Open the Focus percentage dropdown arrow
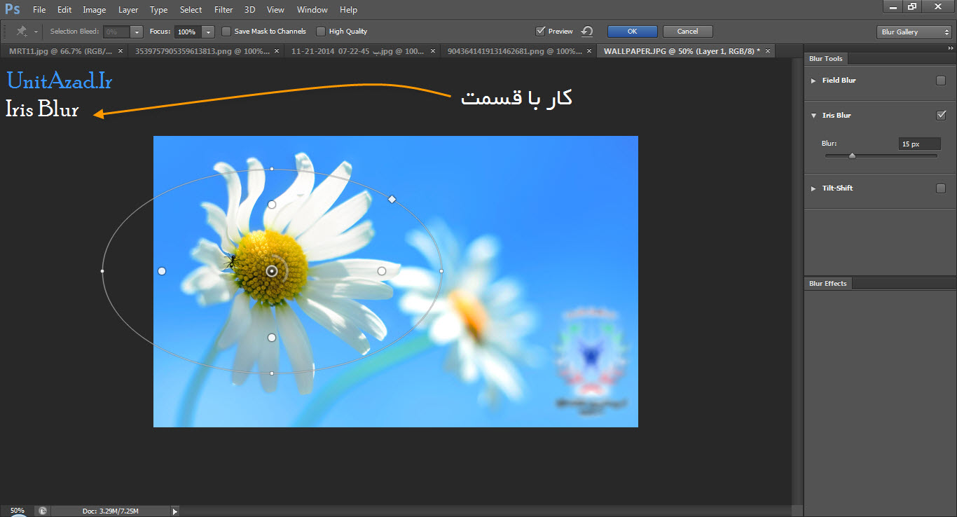The width and height of the screenshot is (957, 517). pos(208,32)
